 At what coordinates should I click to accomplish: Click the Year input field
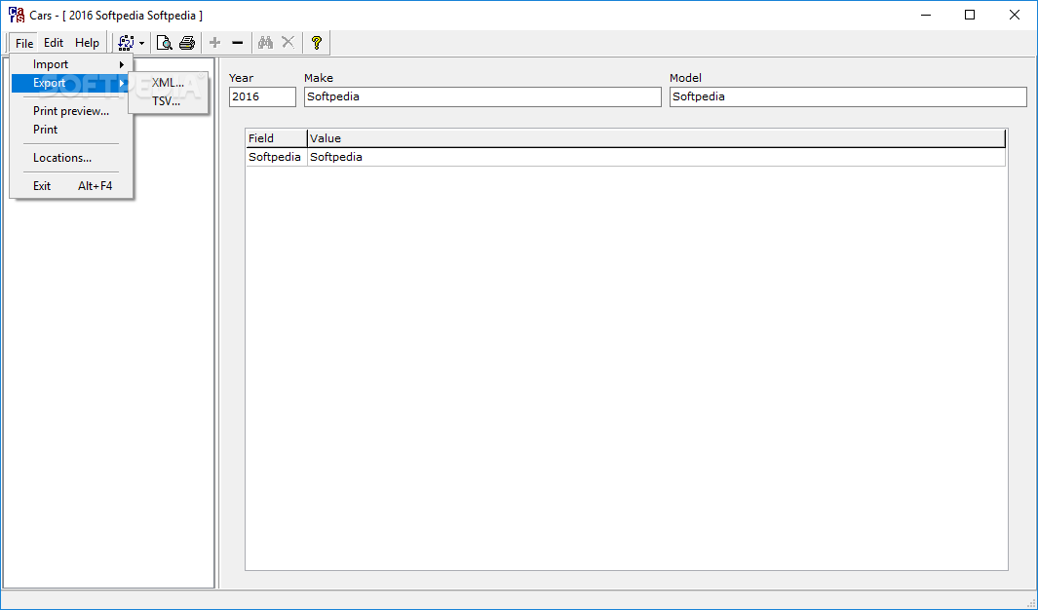point(262,96)
